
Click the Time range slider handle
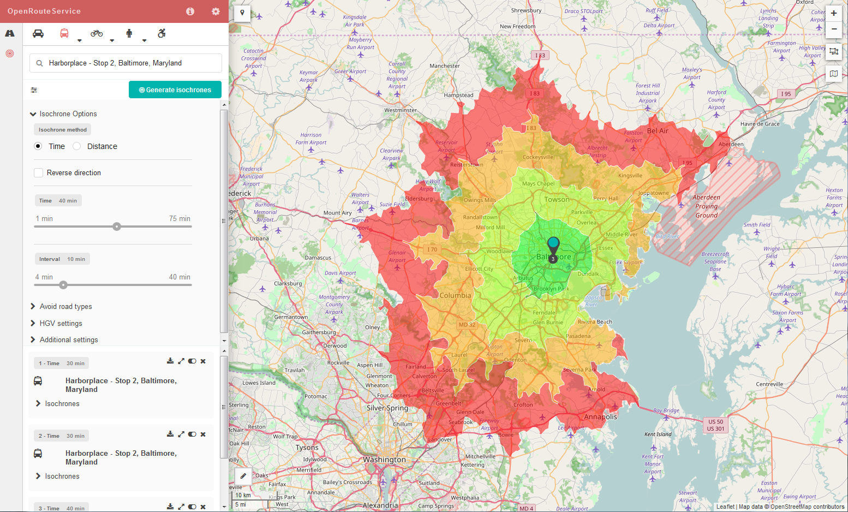tap(117, 227)
